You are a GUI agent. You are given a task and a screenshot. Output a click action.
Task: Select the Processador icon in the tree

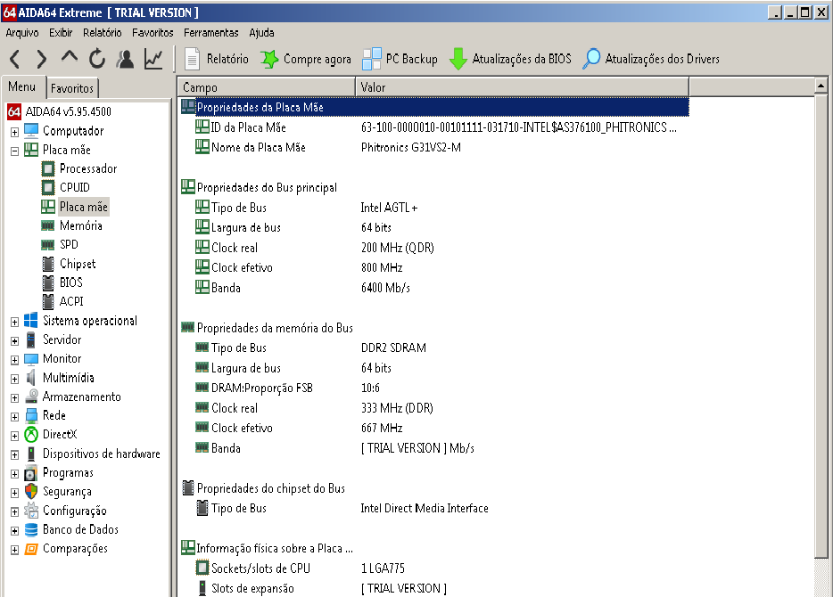click(x=48, y=168)
